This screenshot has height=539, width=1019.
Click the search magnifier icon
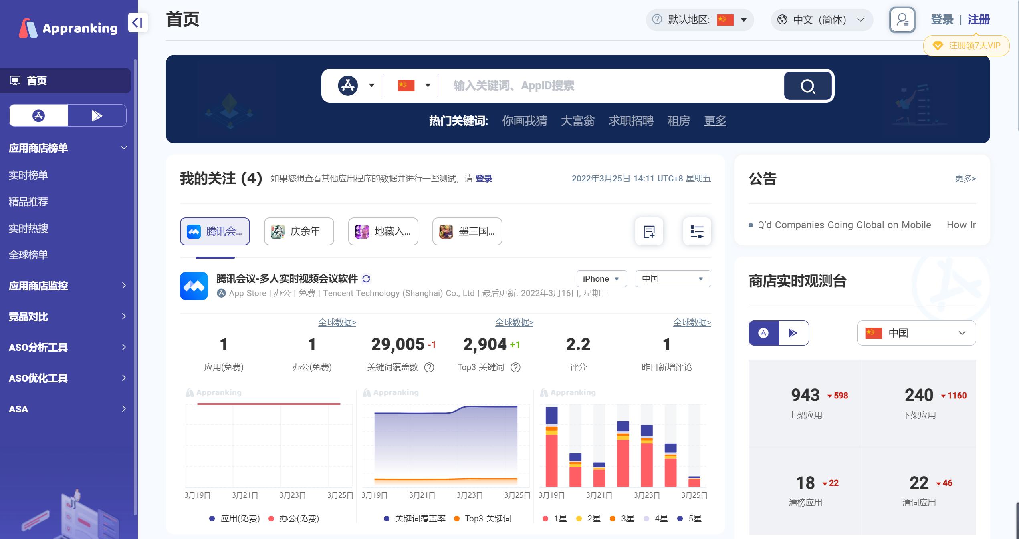click(x=807, y=85)
